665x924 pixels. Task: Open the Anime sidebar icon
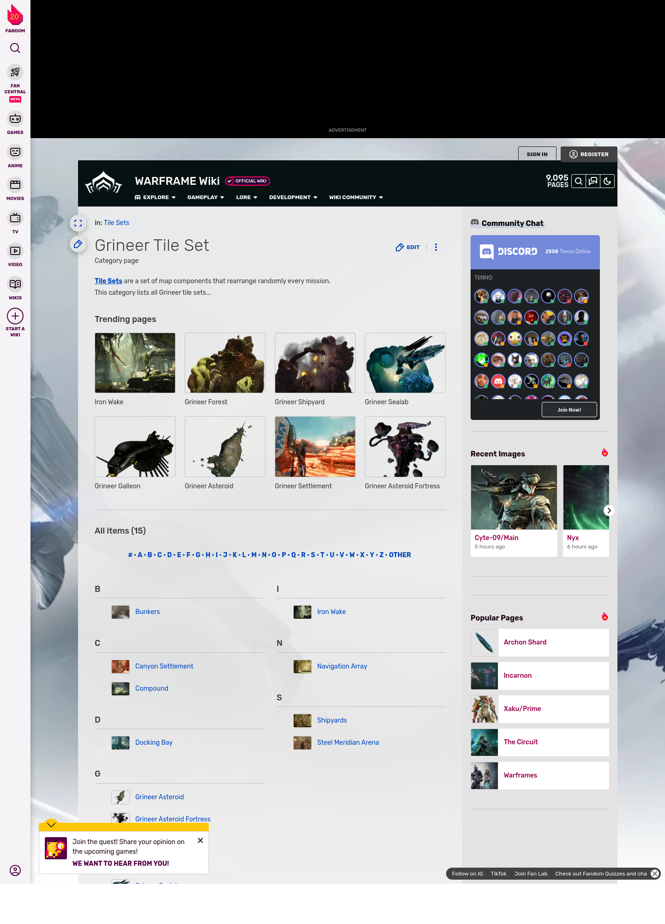click(x=15, y=152)
